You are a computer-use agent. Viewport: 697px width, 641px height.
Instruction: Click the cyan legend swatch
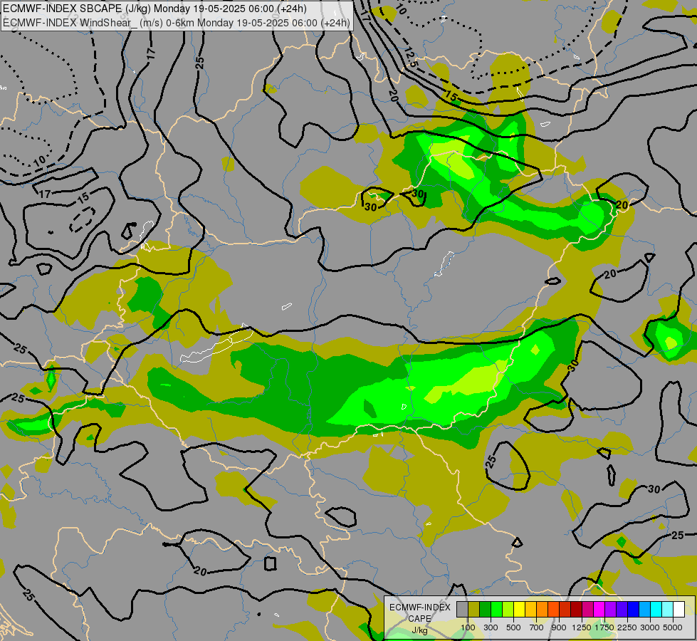click(x=656, y=610)
